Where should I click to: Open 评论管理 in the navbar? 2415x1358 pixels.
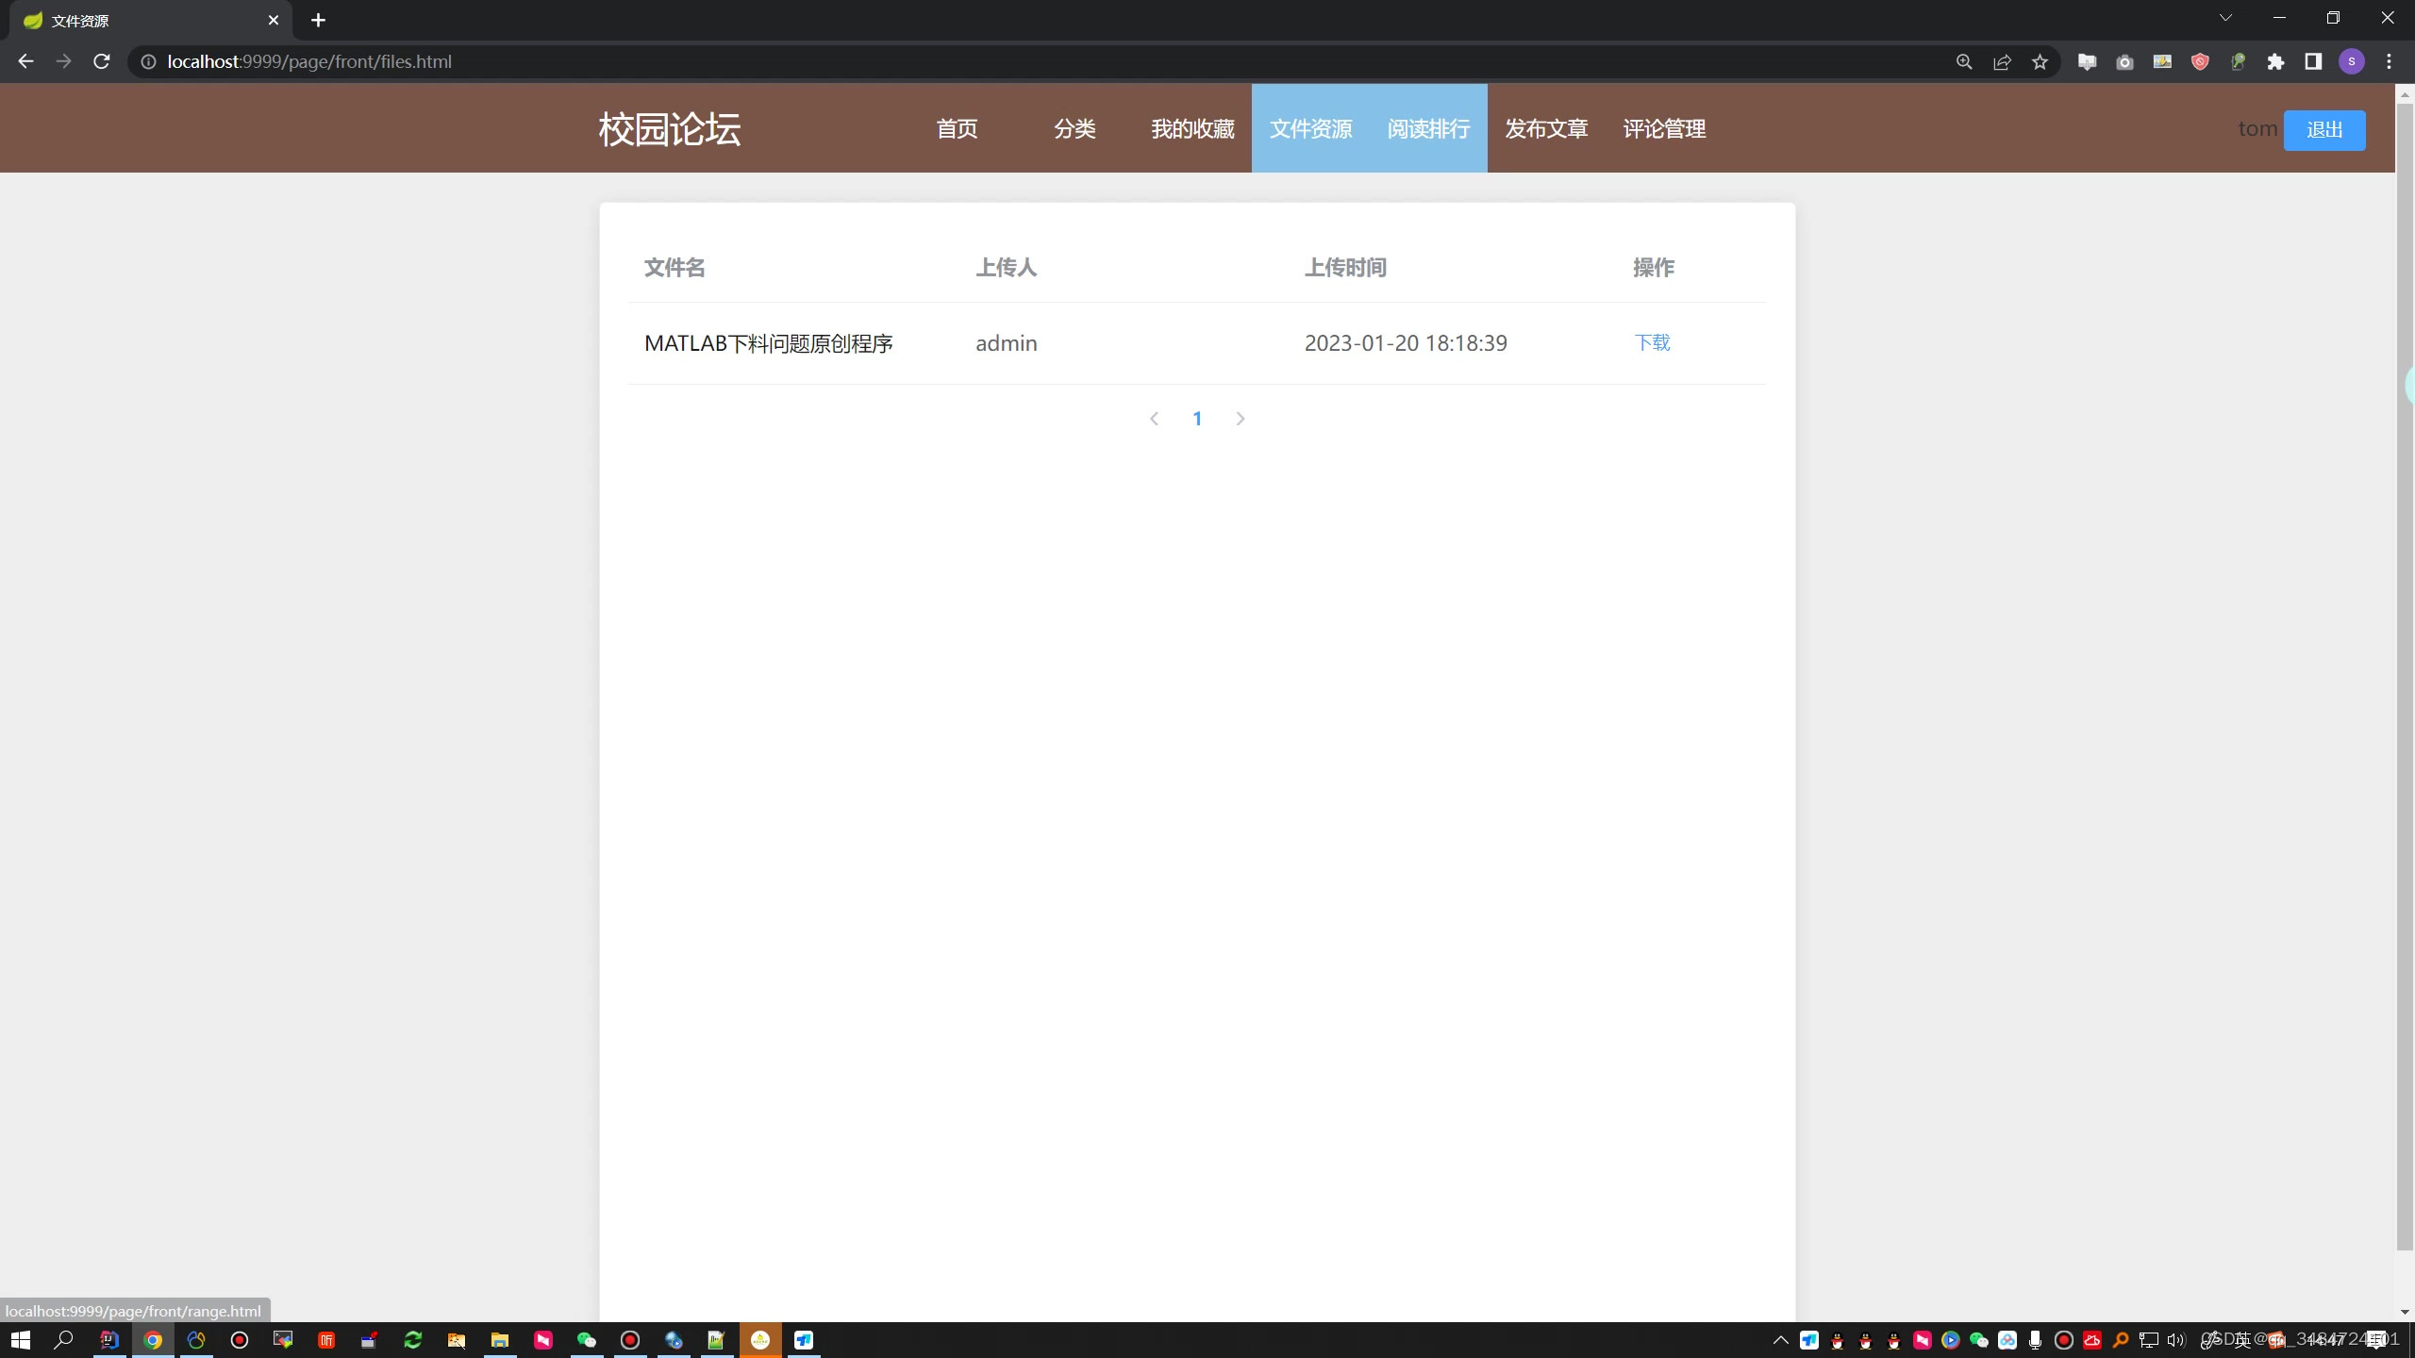1664,128
